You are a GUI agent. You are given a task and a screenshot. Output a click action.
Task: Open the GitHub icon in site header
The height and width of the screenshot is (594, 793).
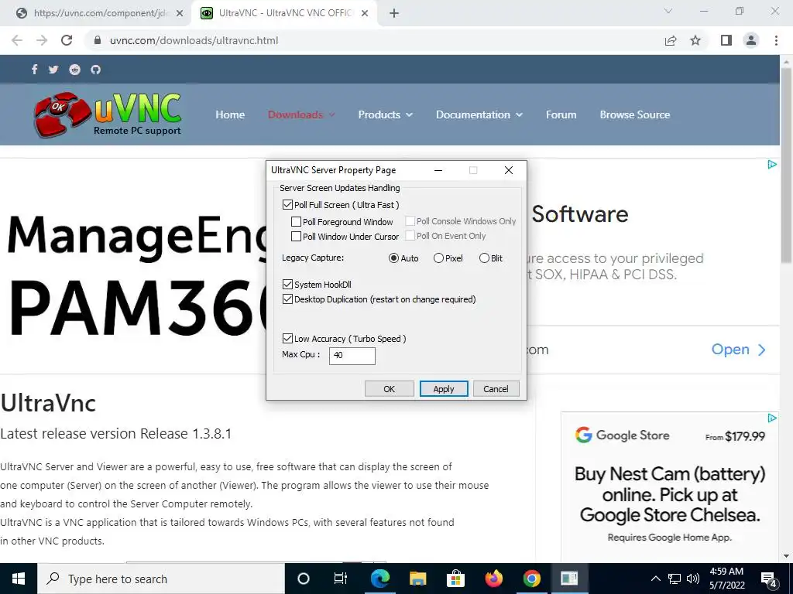point(95,69)
